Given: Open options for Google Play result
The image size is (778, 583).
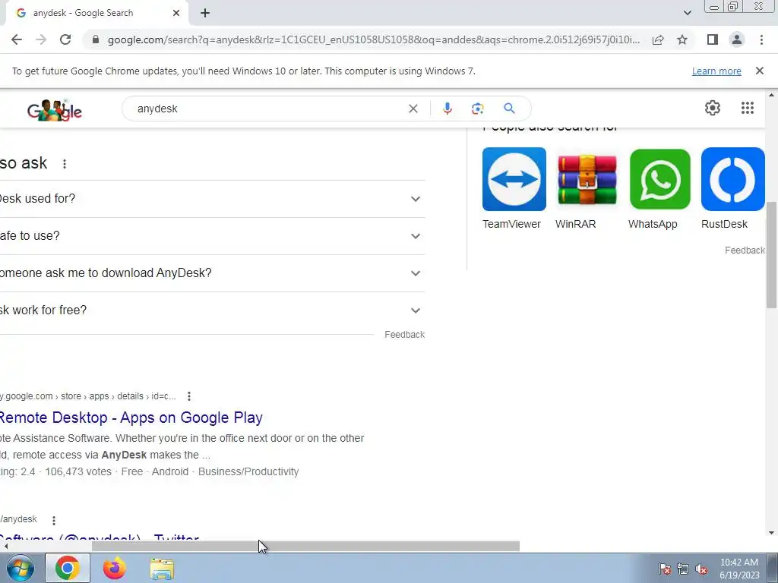Looking at the screenshot, I should 189,396.
